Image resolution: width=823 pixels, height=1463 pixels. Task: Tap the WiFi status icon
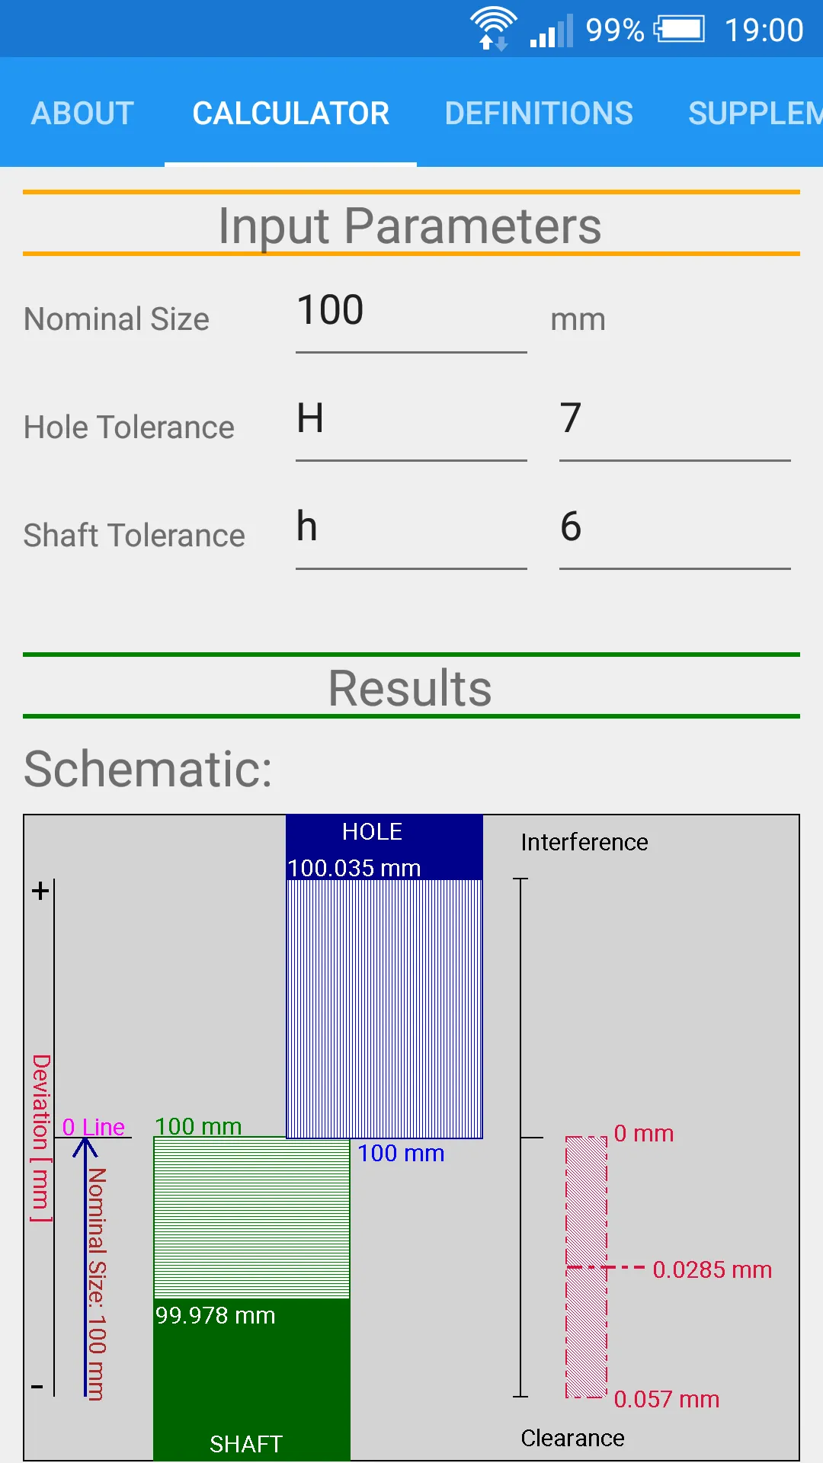pyautogui.click(x=493, y=29)
